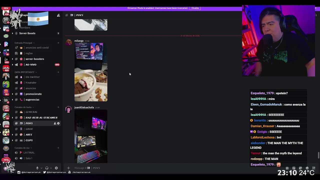Open the emoji picker
The image size is (320, 180).
coord(307,168)
